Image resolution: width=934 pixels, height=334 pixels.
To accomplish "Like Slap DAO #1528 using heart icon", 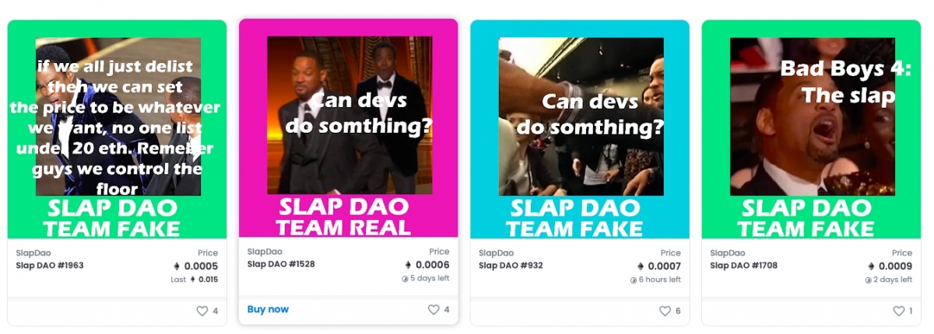I will click(x=434, y=309).
